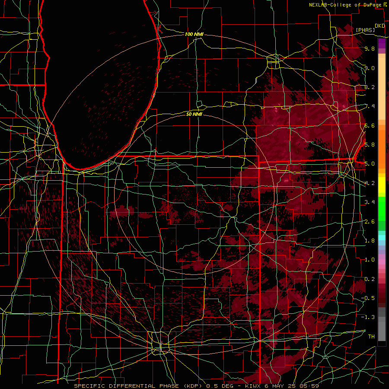The width and height of the screenshot is (389, 389).
Task: Select the 8.2 value on color scale
Action: click(370, 87)
